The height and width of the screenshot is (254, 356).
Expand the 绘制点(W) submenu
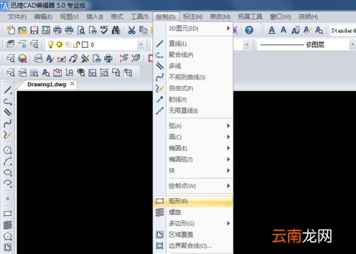pyautogui.click(x=193, y=186)
